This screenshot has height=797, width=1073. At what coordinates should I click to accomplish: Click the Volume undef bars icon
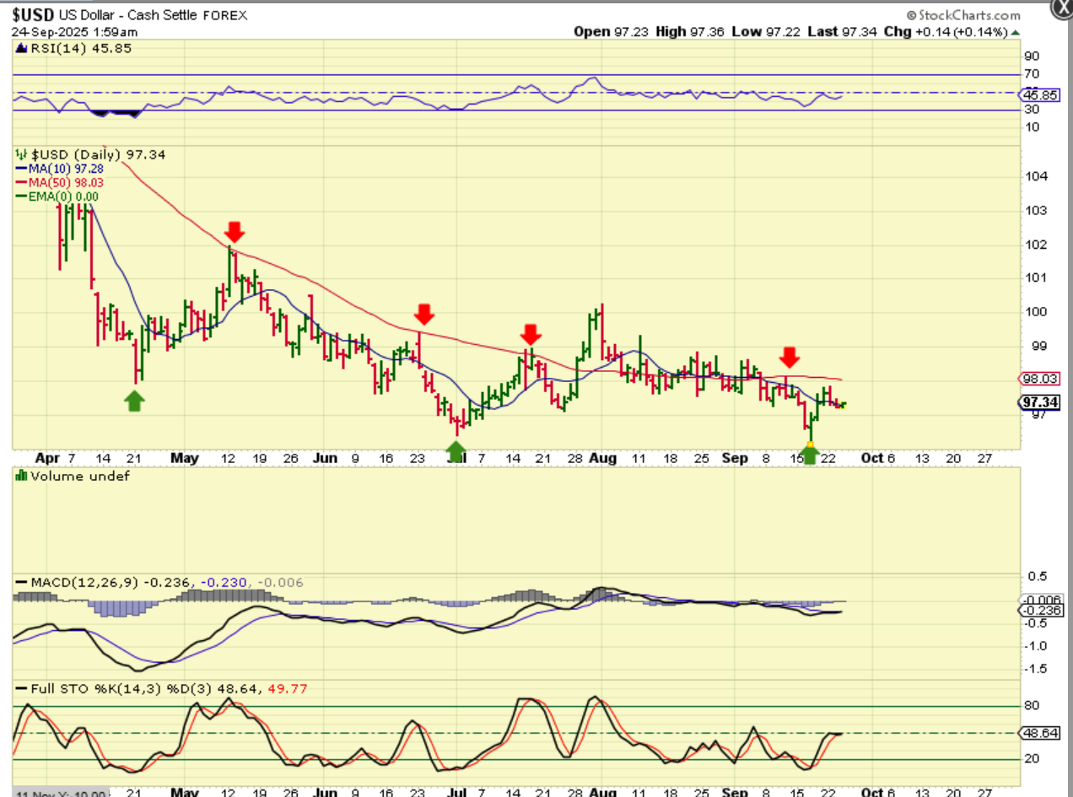pyautogui.click(x=20, y=476)
